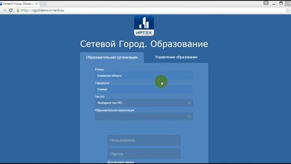This screenshot has height=164, width=291.
Task: Open a new browser tab
Action: pos(44,4)
